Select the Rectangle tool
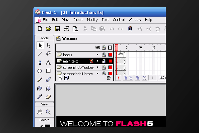199x133 pixels. point(48,71)
